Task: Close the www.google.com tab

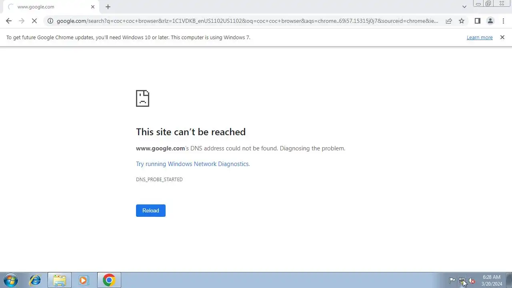Action: tap(93, 7)
